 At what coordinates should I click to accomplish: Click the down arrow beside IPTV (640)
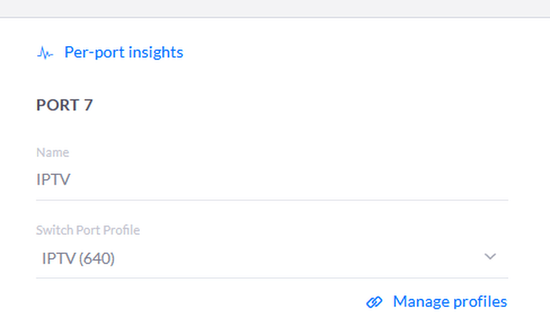point(490,257)
